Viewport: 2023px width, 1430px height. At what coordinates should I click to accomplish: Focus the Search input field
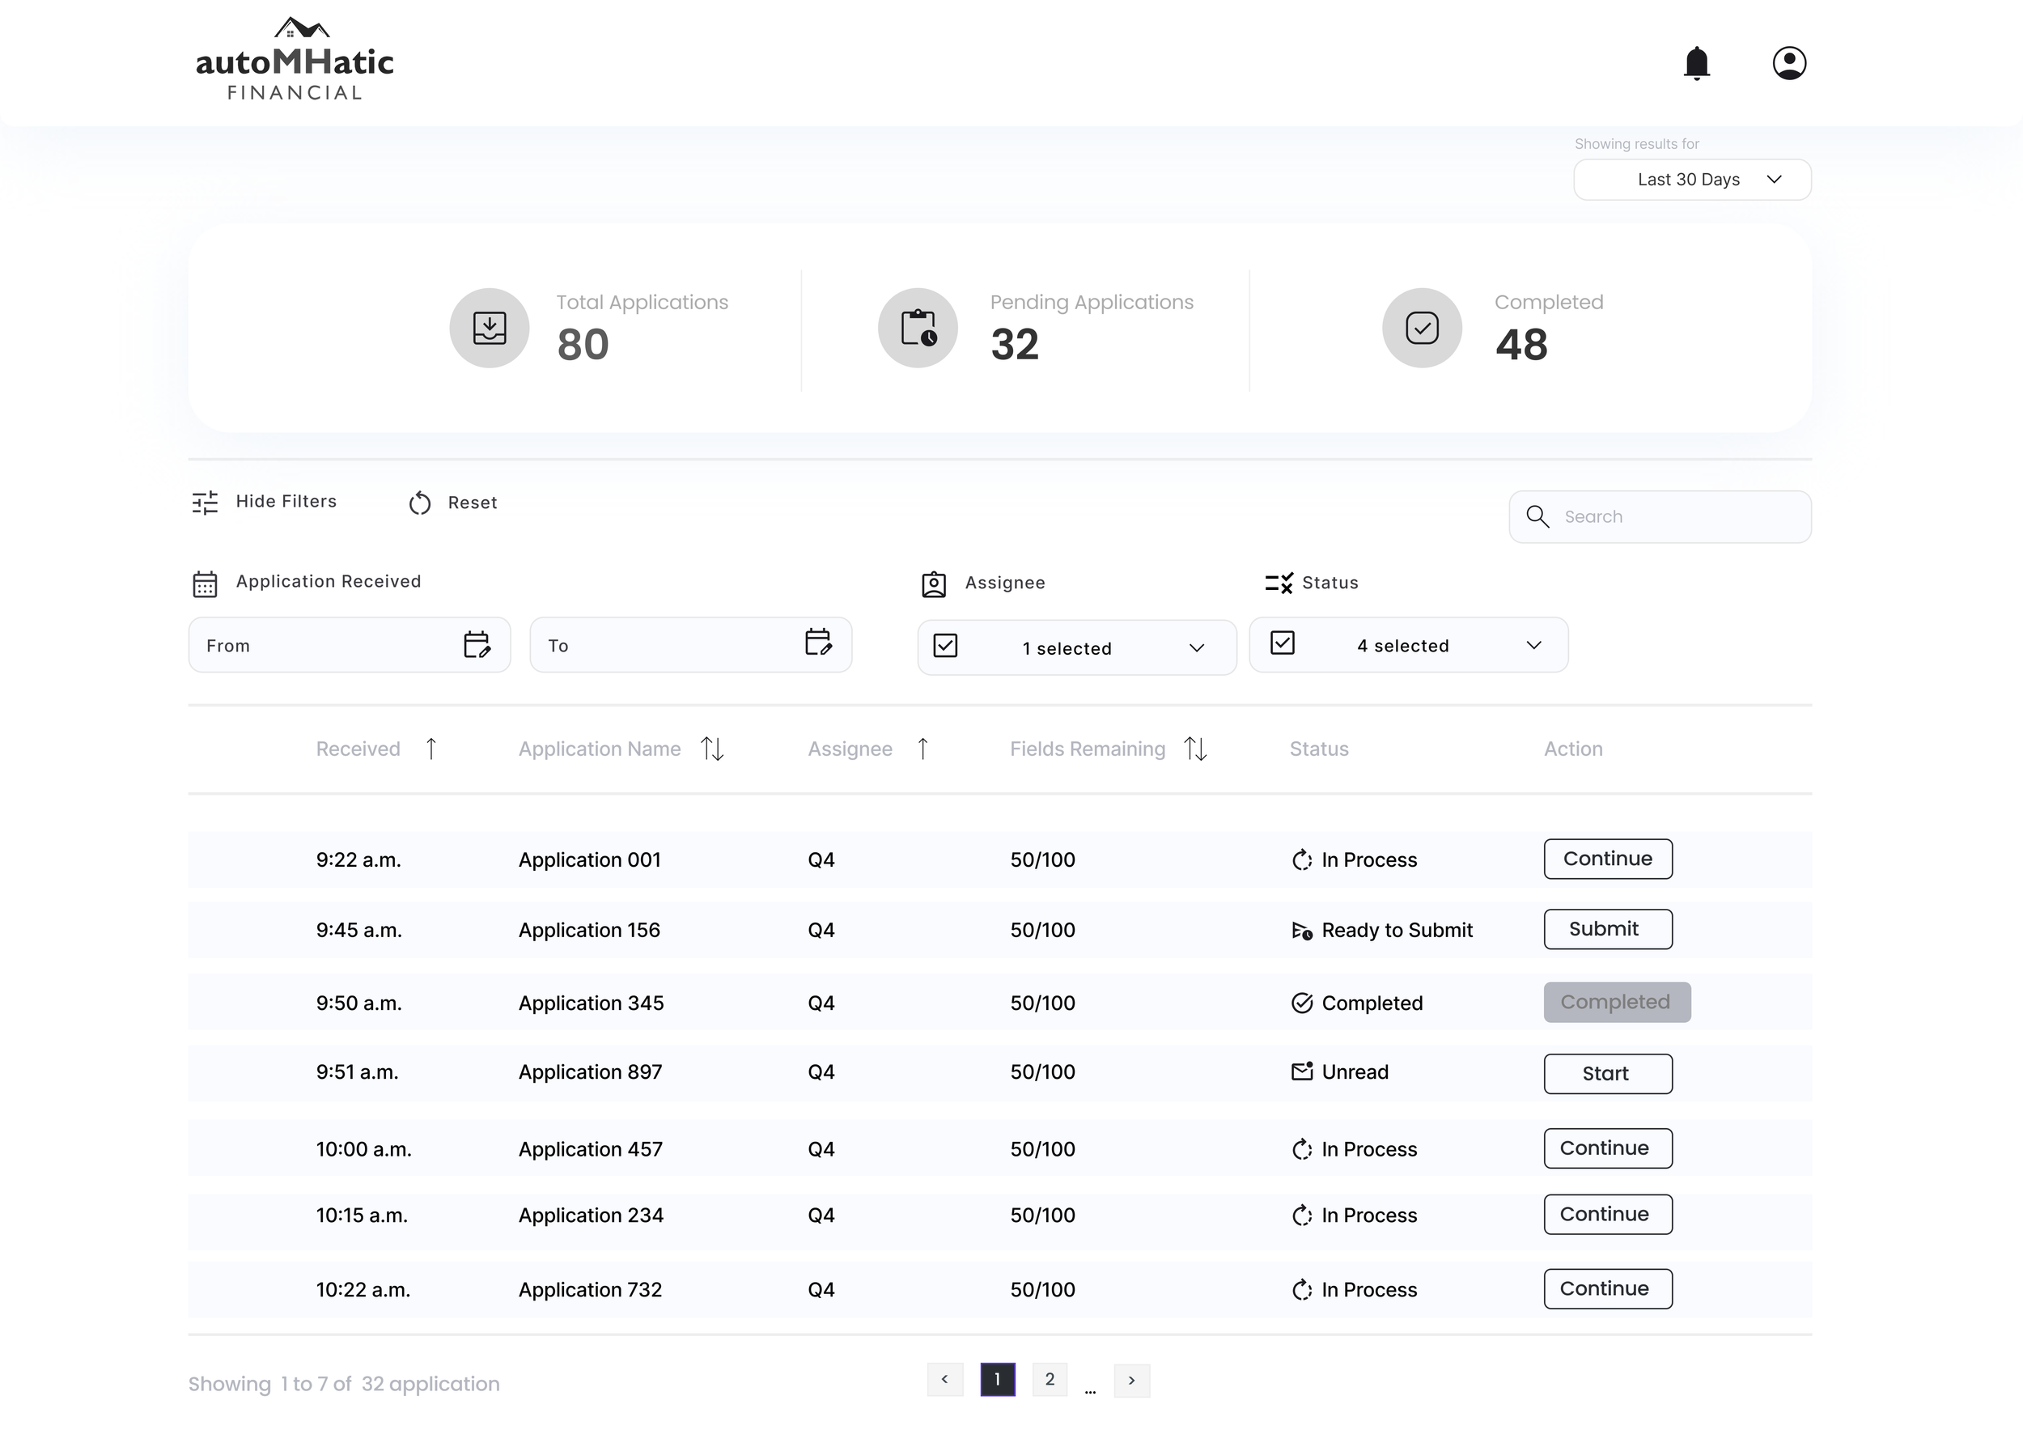pos(1660,516)
